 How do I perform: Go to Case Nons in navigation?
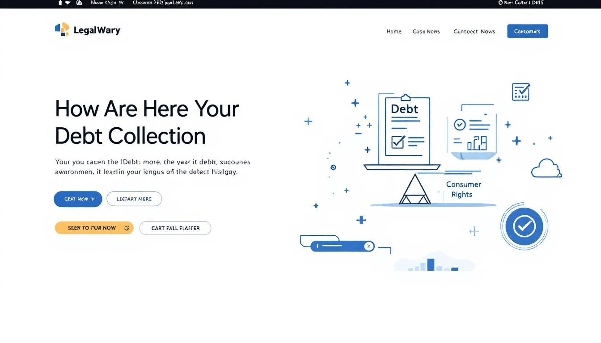[426, 31]
